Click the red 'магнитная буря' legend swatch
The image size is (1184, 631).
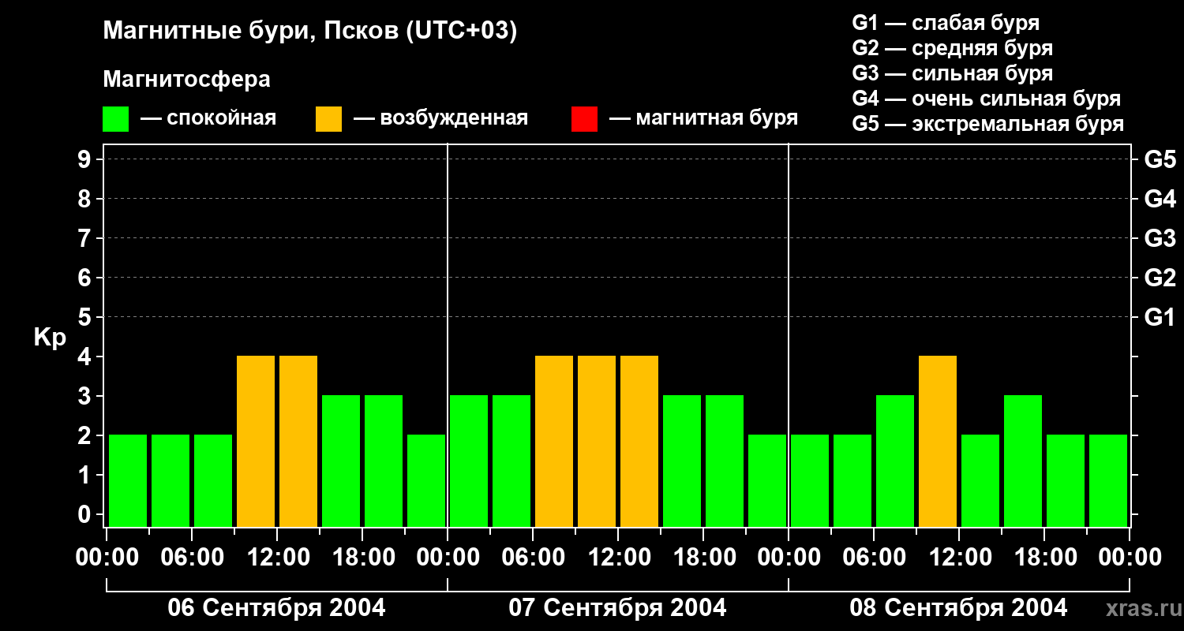(x=584, y=118)
